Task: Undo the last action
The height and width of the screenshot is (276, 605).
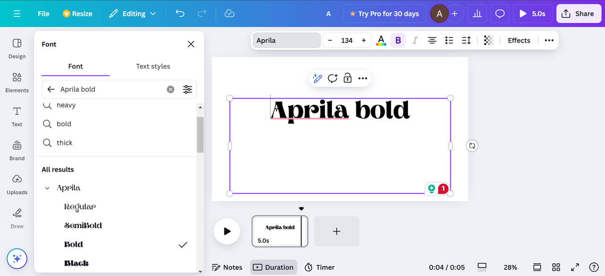Action: (180, 14)
